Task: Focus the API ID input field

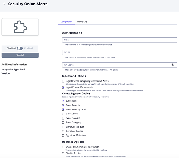Action: [120, 52]
